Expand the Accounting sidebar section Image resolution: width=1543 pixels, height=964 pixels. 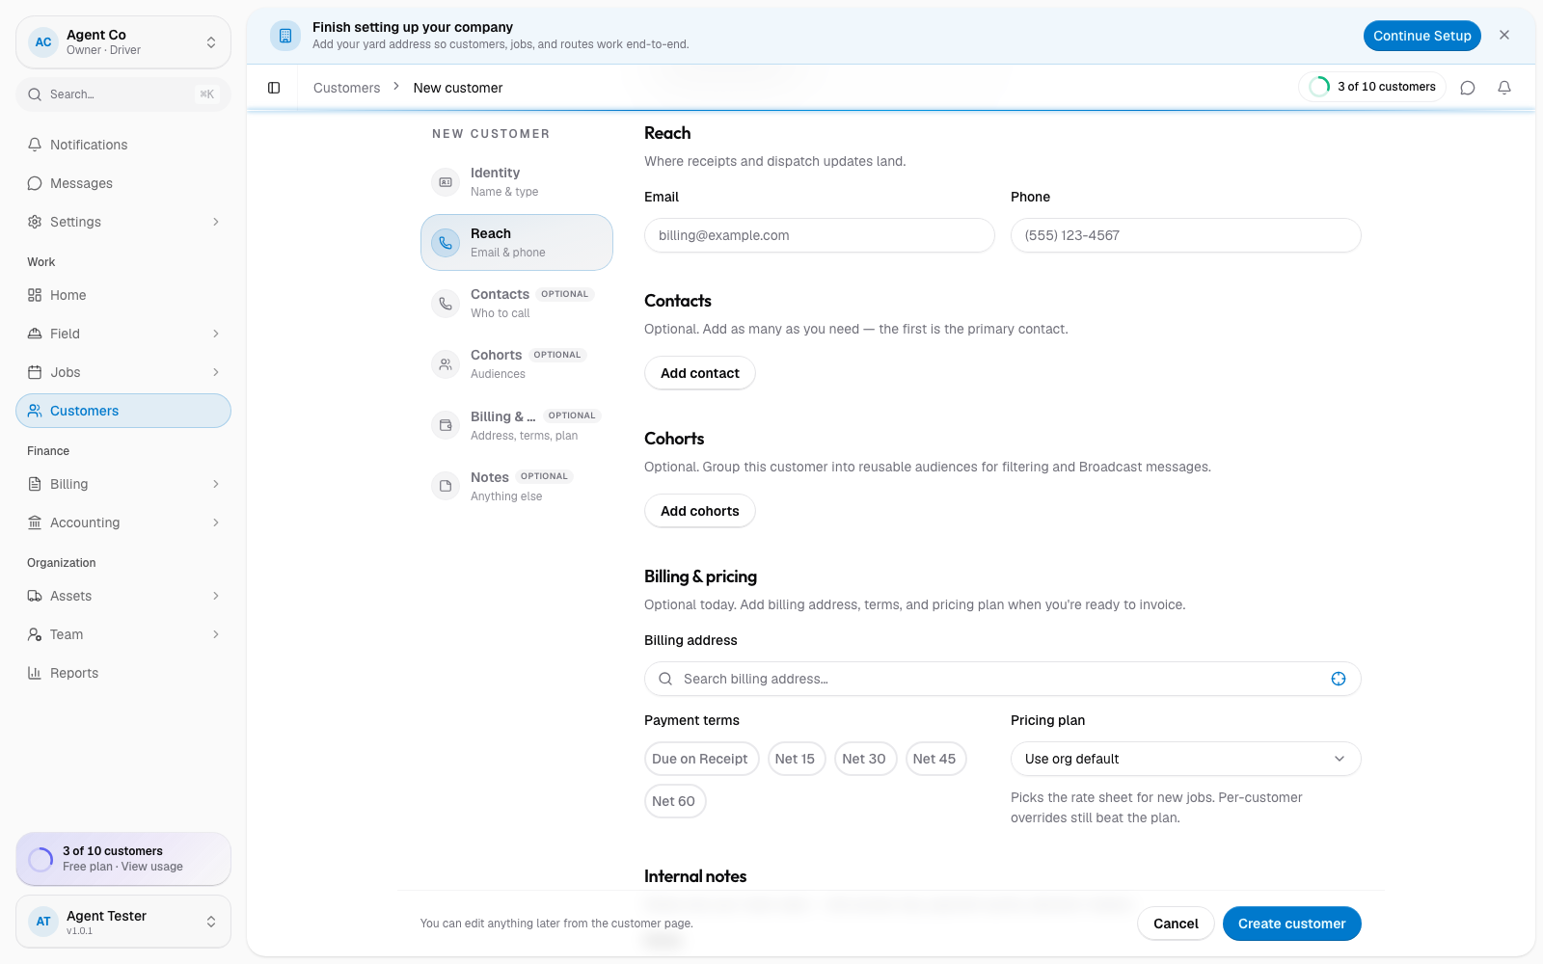coord(123,522)
